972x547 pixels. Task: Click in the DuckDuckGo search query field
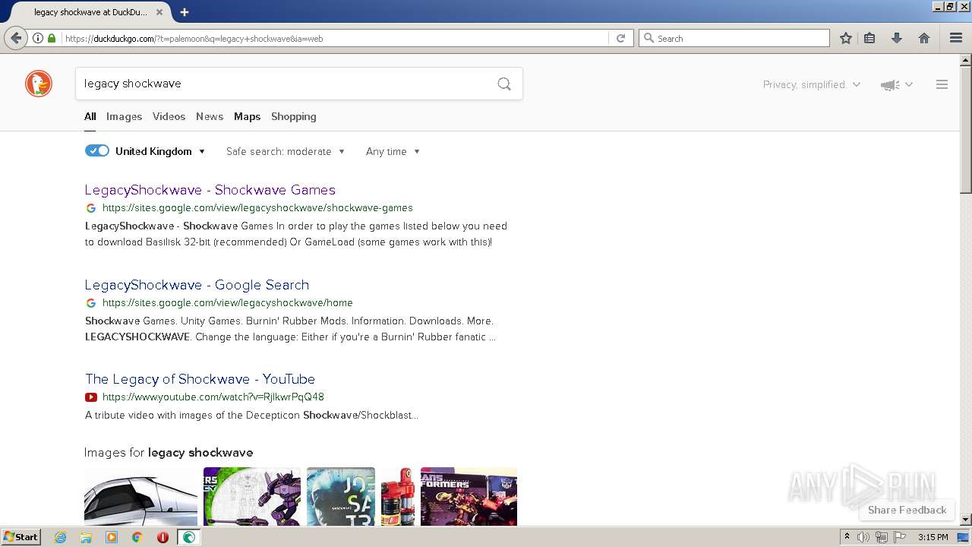click(x=285, y=84)
